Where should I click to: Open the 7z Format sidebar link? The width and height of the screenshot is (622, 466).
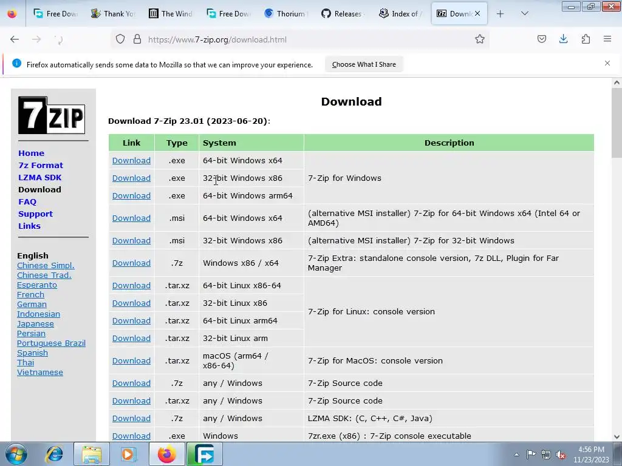41,165
